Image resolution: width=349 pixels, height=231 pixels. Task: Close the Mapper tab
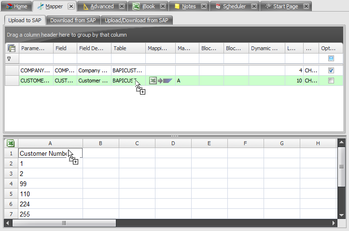click(71, 6)
